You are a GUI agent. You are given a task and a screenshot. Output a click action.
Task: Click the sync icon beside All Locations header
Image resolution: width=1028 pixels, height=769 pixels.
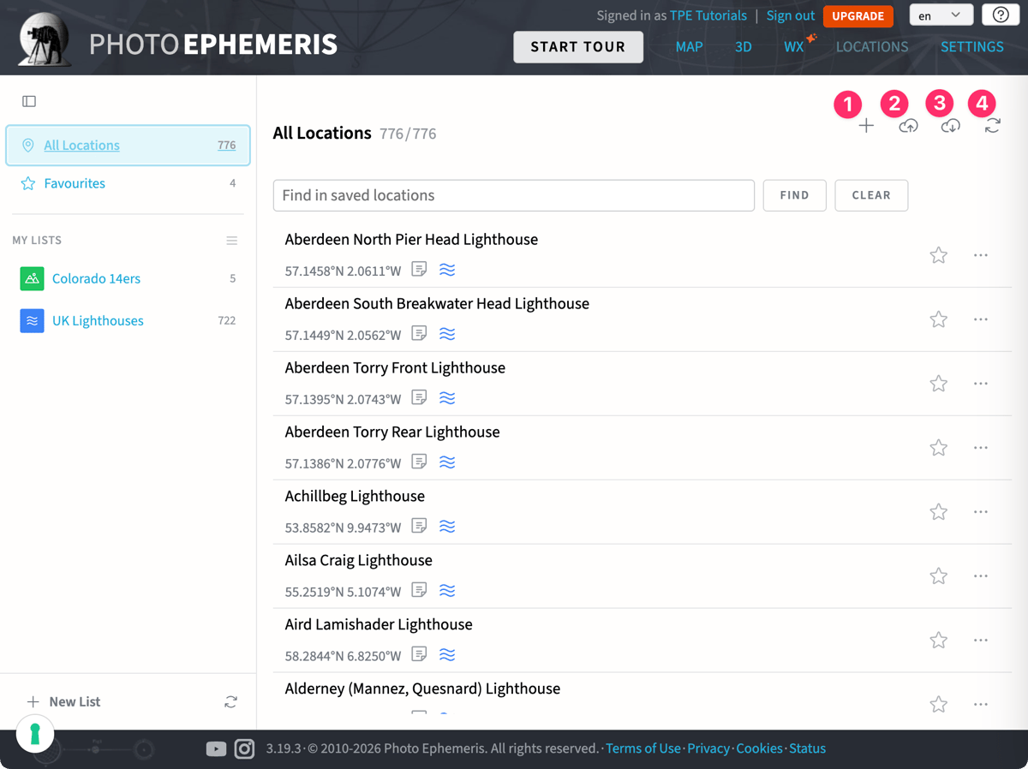pyautogui.click(x=992, y=127)
